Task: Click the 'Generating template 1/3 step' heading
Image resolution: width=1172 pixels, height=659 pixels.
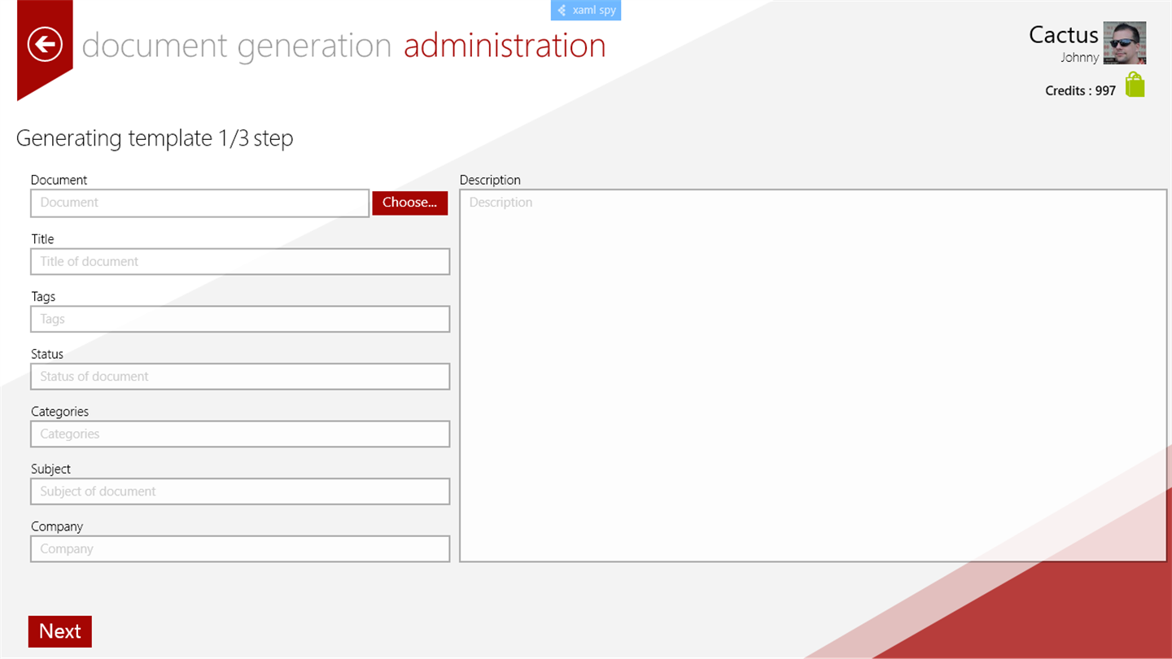Action: pyautogui.click(x=155, y=138)
